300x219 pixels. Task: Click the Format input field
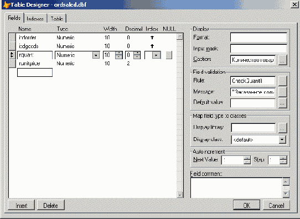(258, 37)
